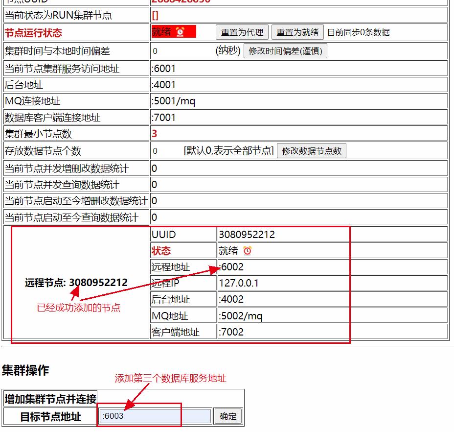Click the 目标节点地址 input containing :6003
This screenshot has width=454, height=432.
[x=156, y=416]
